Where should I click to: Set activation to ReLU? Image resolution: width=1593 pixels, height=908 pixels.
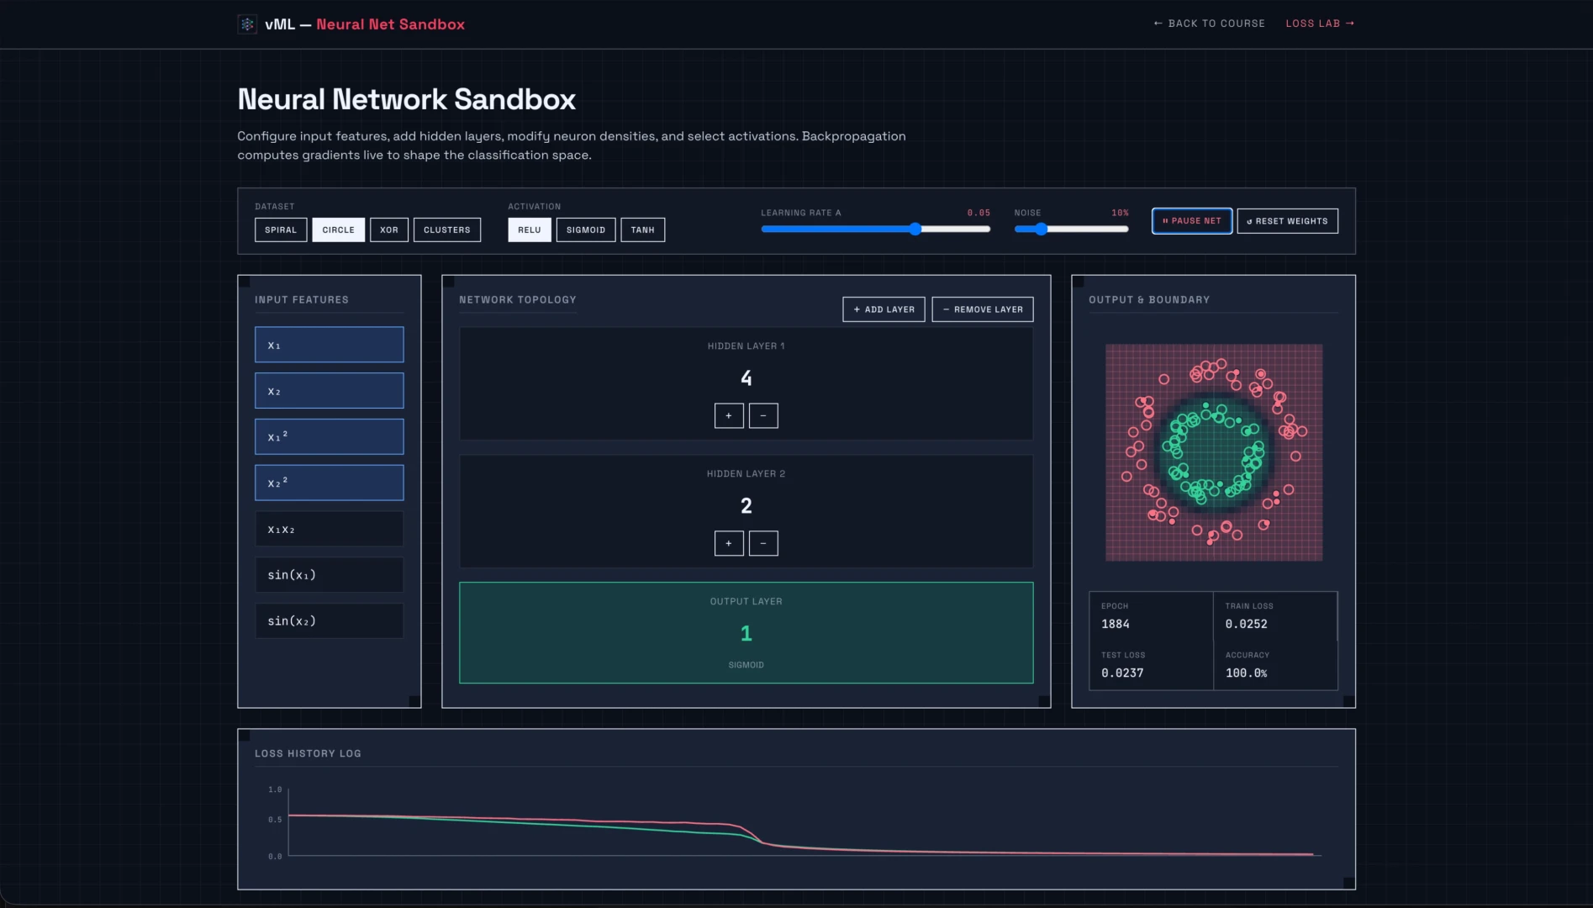point(530,230)
